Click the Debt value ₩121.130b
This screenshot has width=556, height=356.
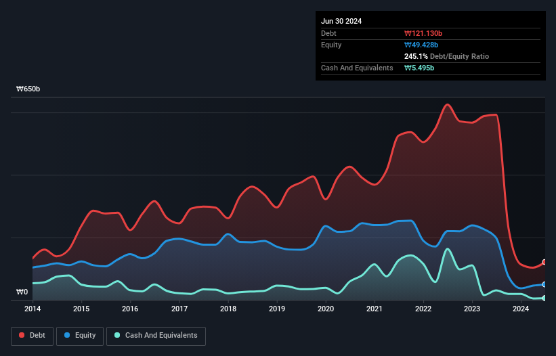pyautogui.click(x=423, y=33)
